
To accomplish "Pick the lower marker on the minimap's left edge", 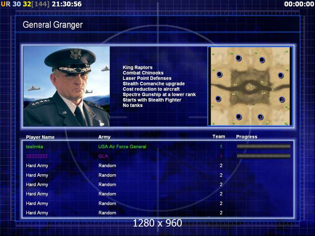I will click(x=218, y=99).
